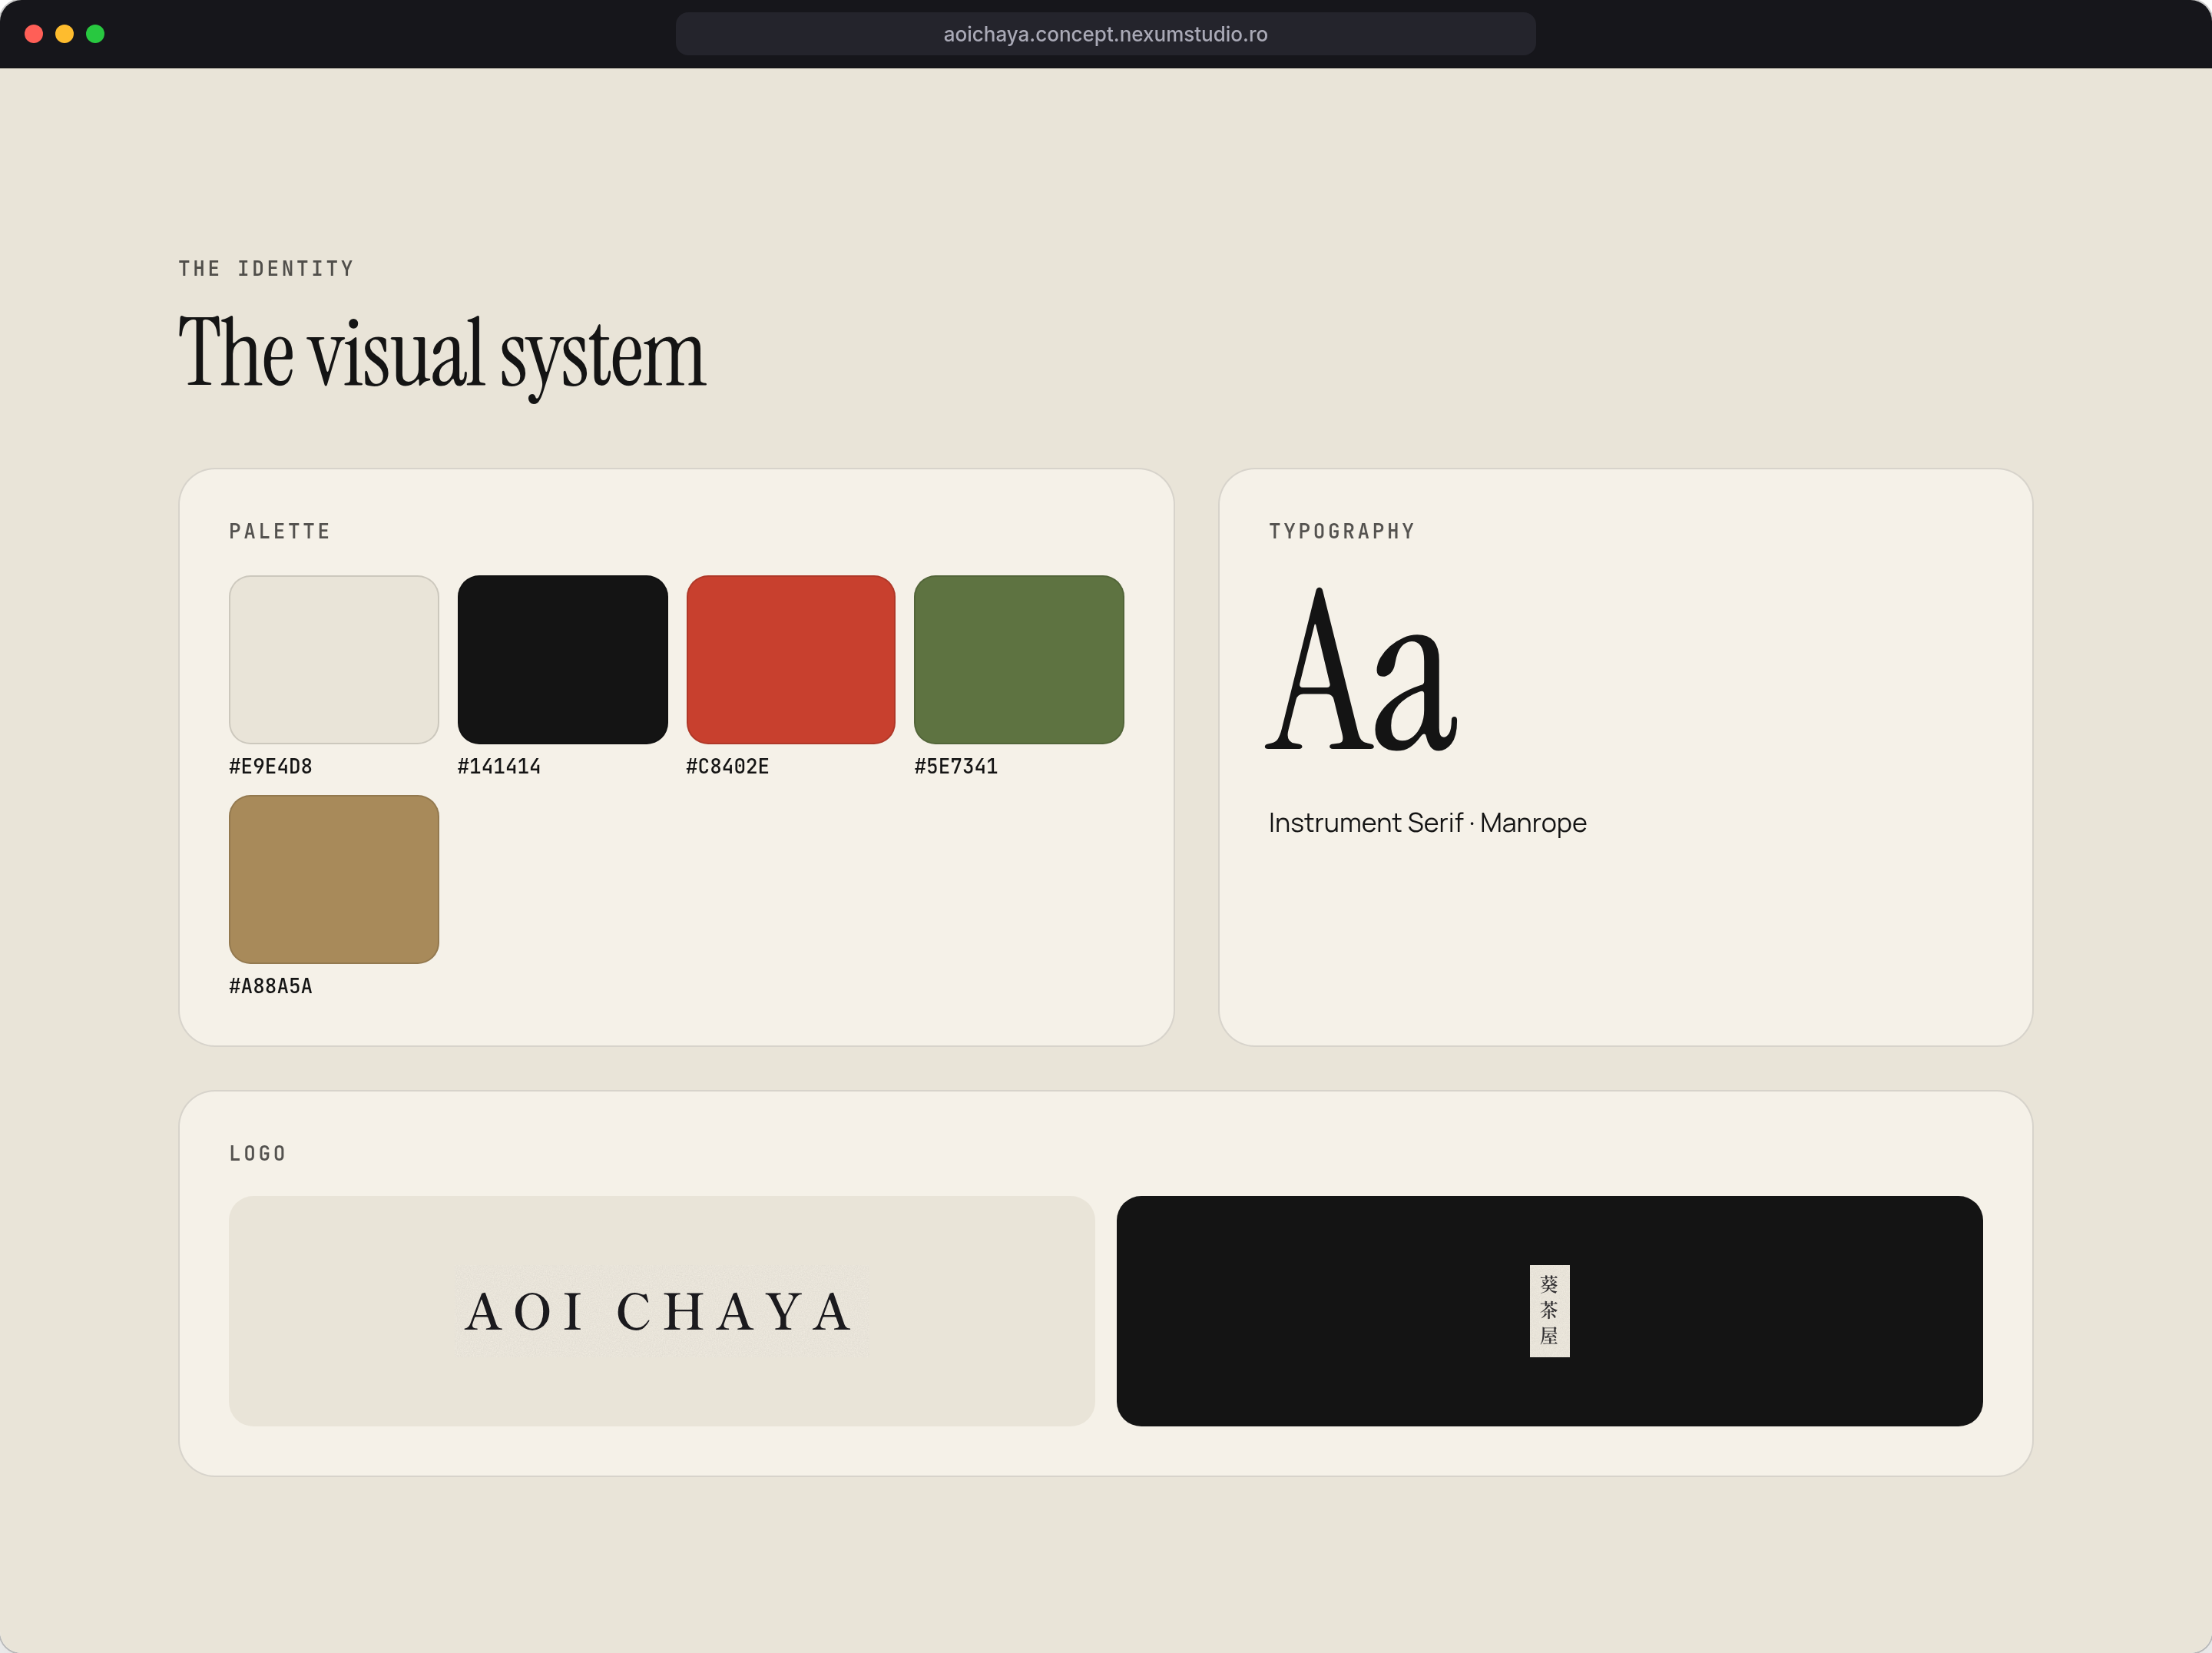Screen dimensions: 2212x1653
Task: Click THE IDENTITY eyebrow label
Action: point(266,268)
